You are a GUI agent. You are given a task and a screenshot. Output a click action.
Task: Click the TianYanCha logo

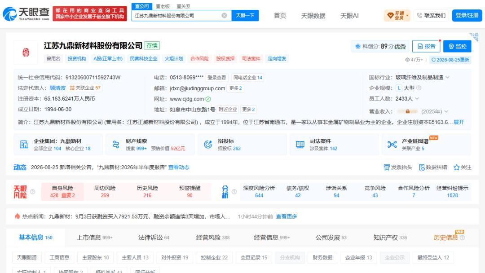pos(26,14)
